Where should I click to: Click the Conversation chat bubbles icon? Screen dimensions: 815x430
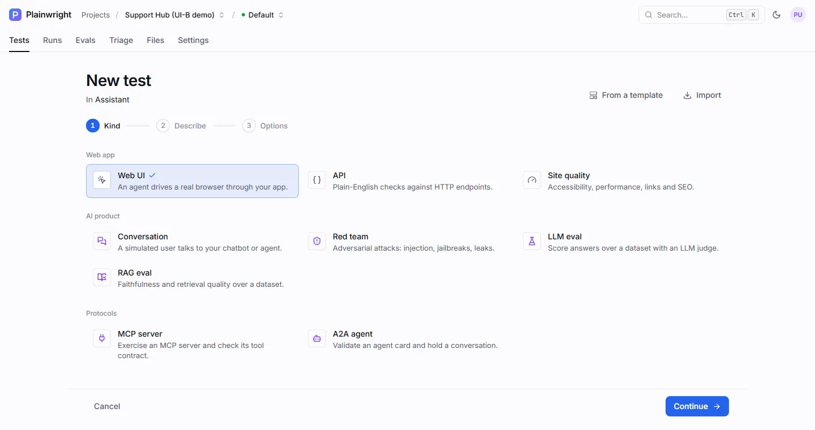(x=102, y=241)
